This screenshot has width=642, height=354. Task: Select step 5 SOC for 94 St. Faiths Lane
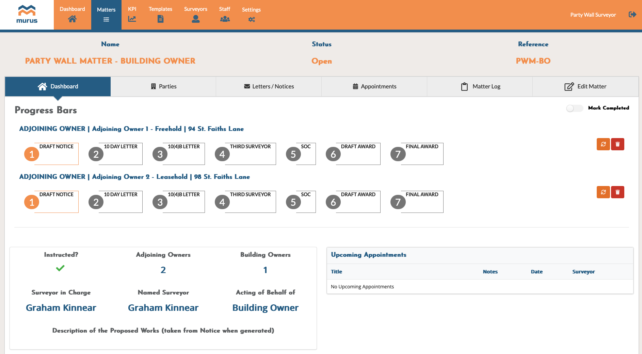click(301, 154)
